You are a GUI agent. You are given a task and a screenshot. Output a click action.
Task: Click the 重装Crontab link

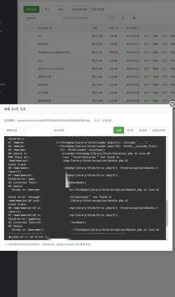point(65,244)
